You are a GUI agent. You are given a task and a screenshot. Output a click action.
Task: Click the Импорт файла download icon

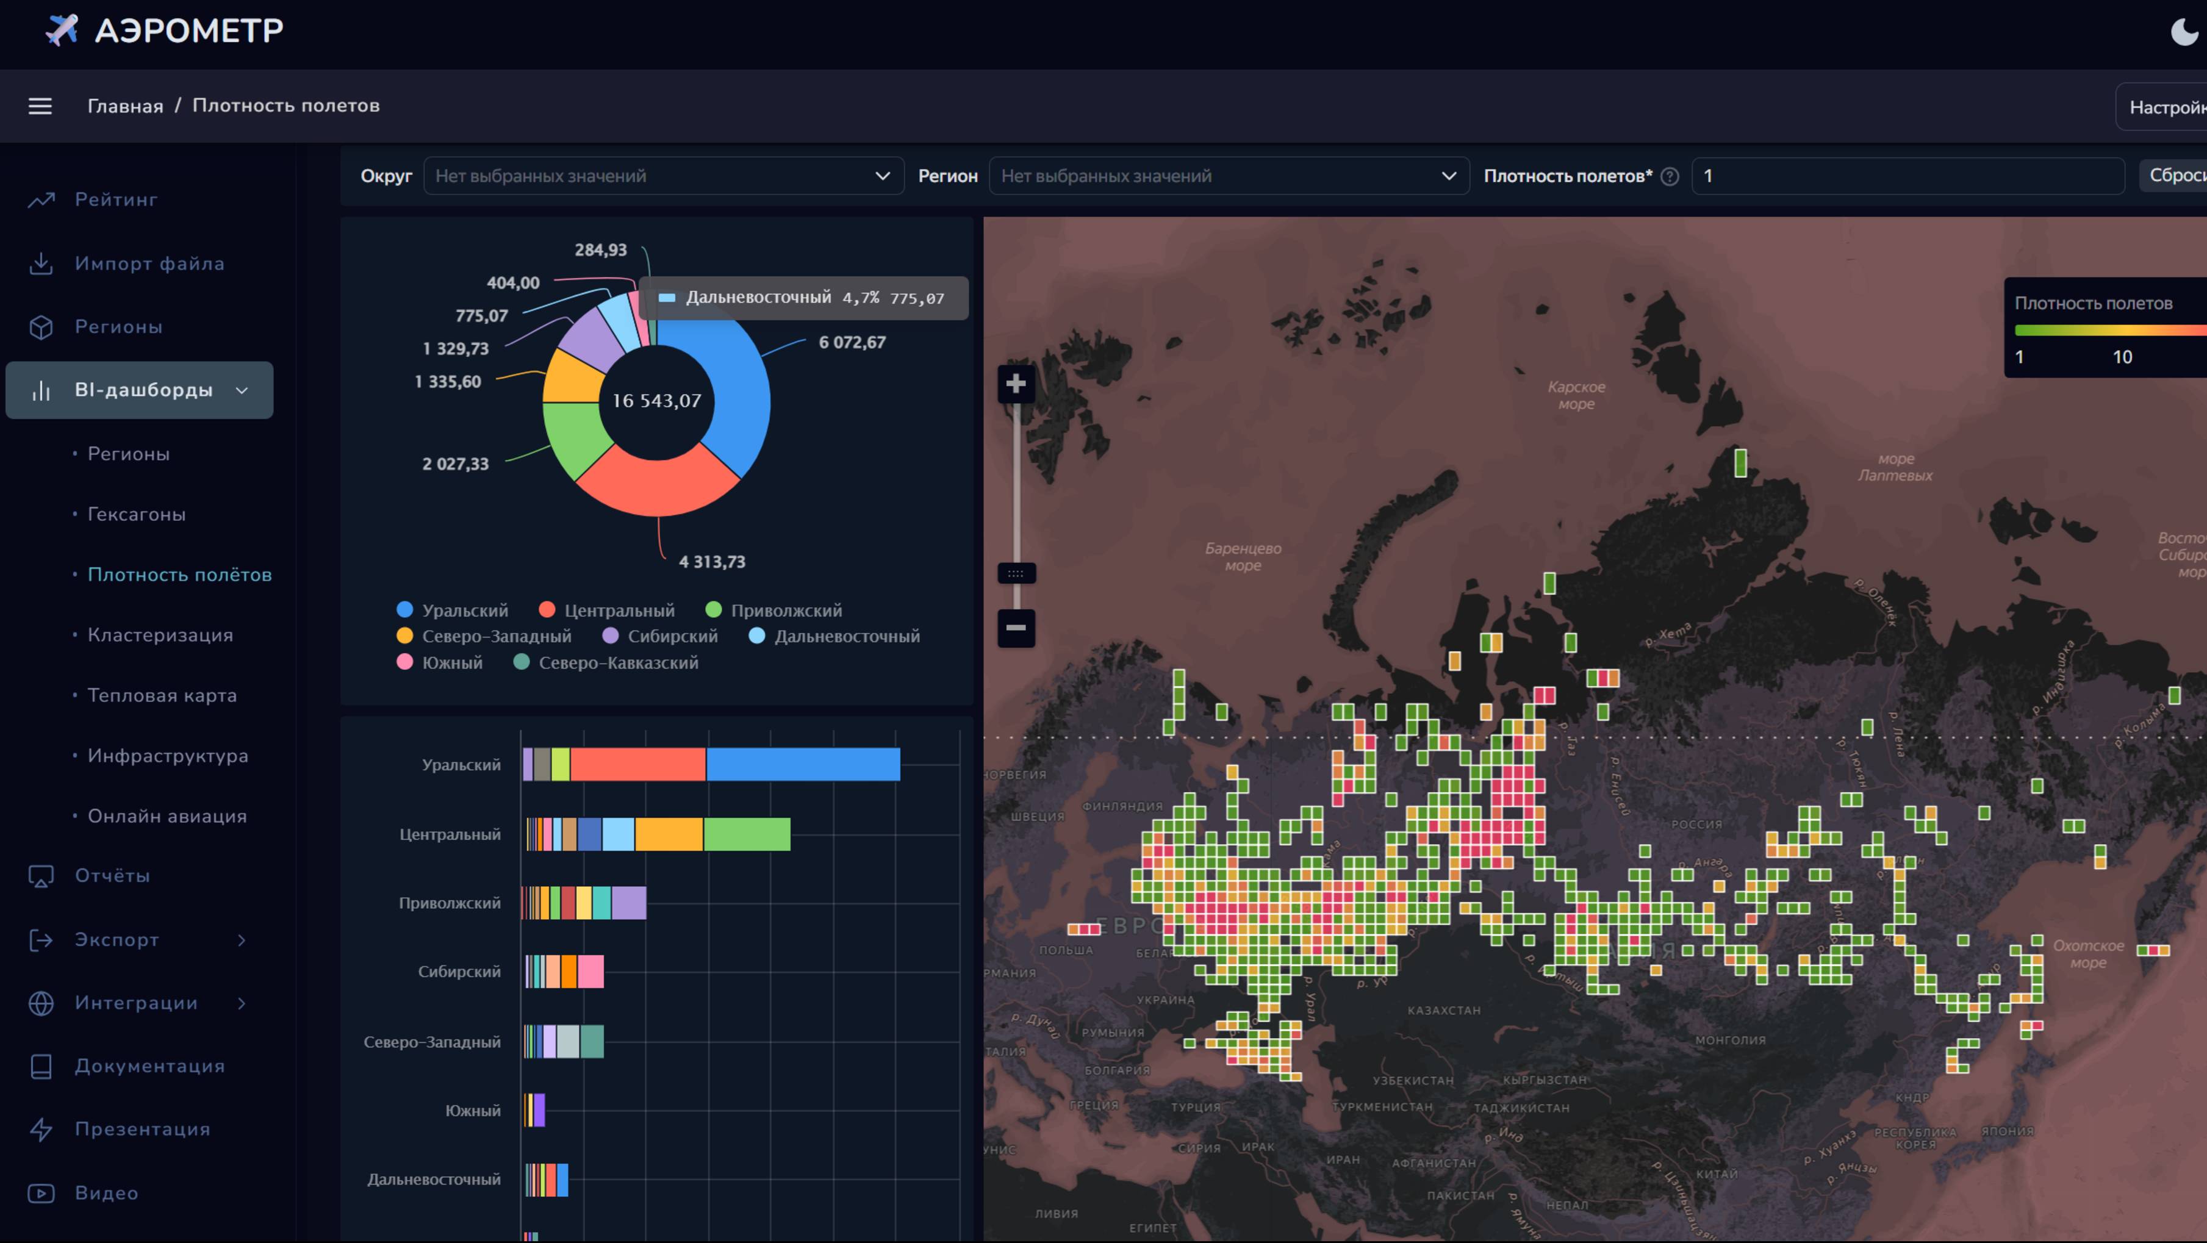click(x=41, y=264)
